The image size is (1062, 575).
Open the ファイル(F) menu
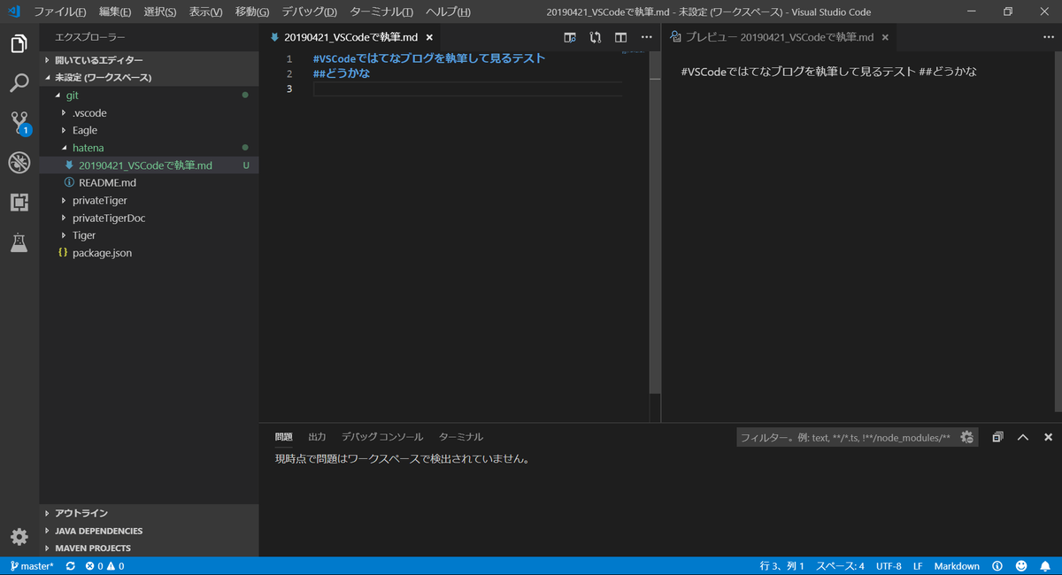pyautogui.click(x=60, y=12)
